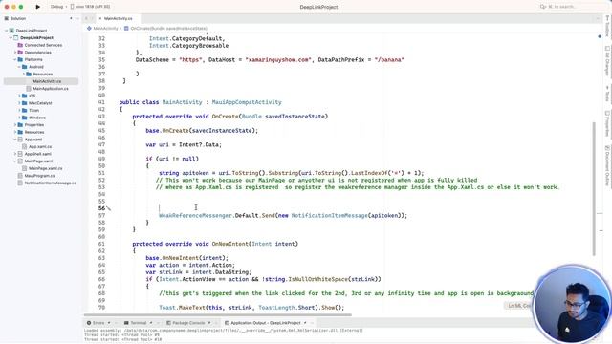Viewport: 612px width, 344px height.
Task: Expand Resources folder under Android
Action: tap(23, 75)
